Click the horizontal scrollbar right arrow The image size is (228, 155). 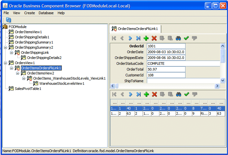217,86
